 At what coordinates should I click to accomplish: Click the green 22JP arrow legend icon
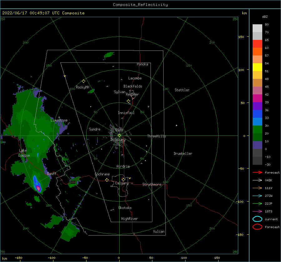click(257, 203)
